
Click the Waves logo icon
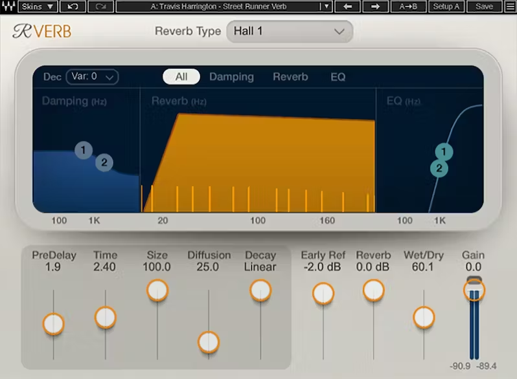click(x=8, y=6)
